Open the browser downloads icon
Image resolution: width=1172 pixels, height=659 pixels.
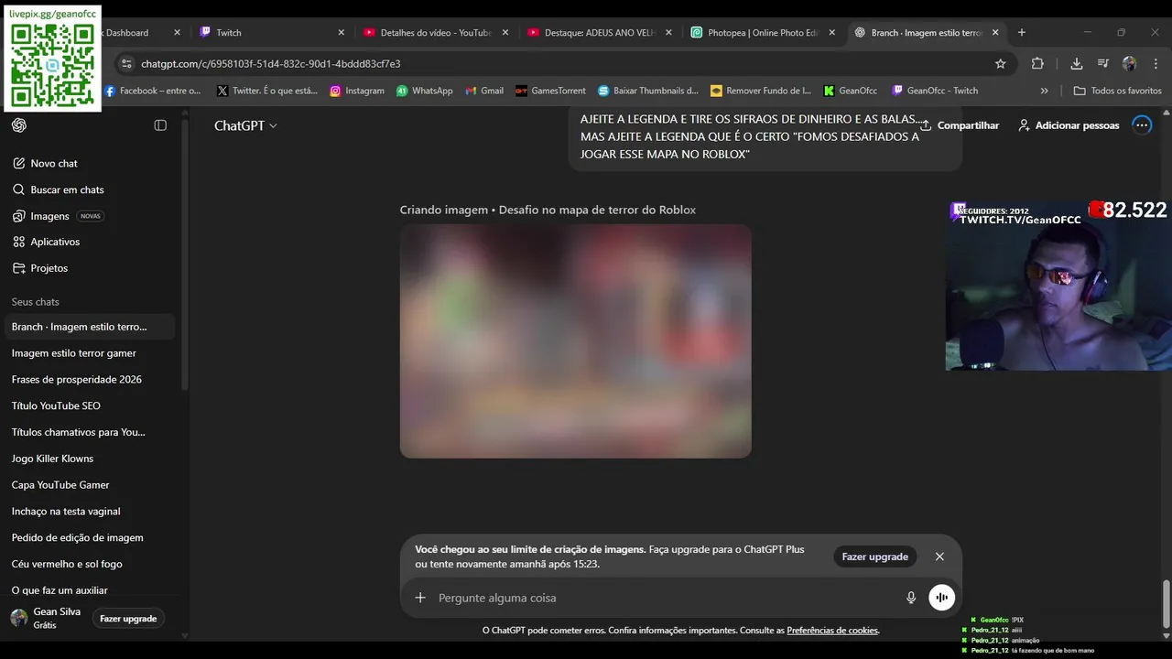tap(1077, 64)
